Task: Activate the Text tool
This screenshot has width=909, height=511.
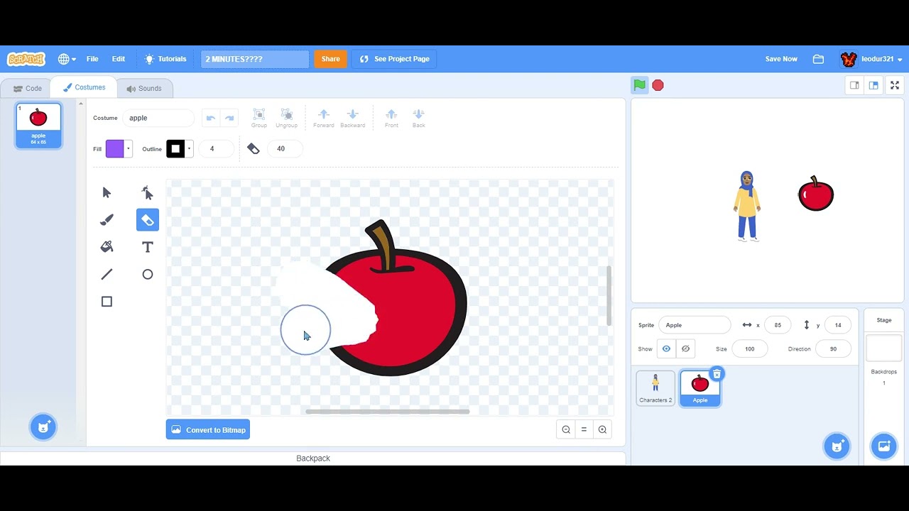Action: point(148,247)
